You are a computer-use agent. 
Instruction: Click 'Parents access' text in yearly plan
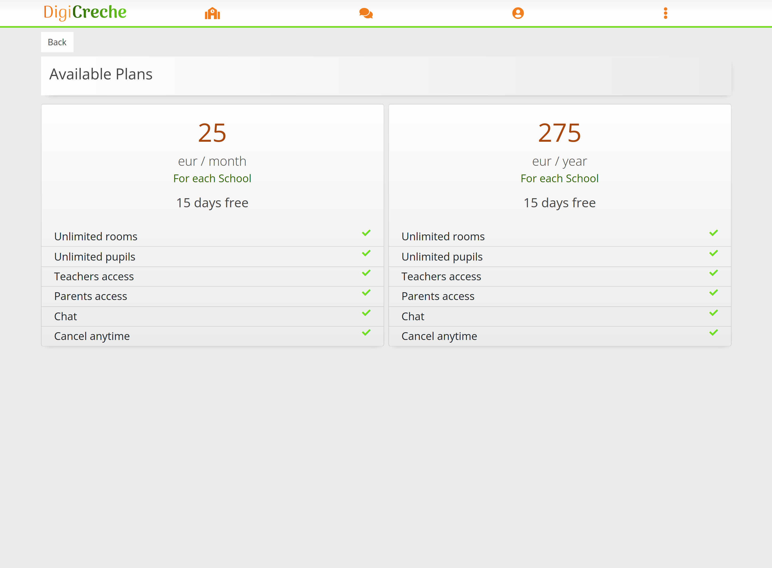[438, 296]
